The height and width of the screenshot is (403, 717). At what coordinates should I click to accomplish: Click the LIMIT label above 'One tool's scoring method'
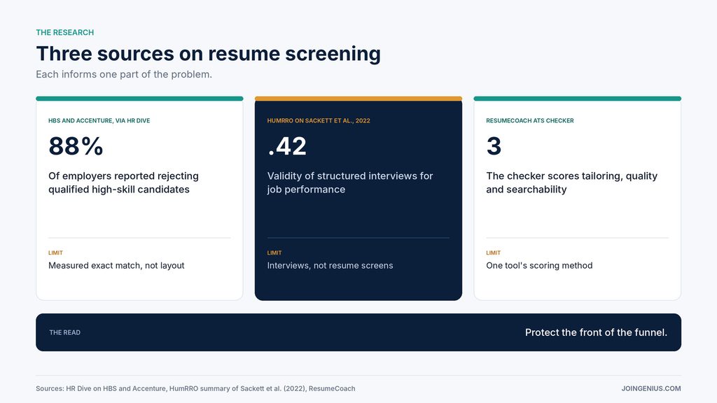point(494,253)
